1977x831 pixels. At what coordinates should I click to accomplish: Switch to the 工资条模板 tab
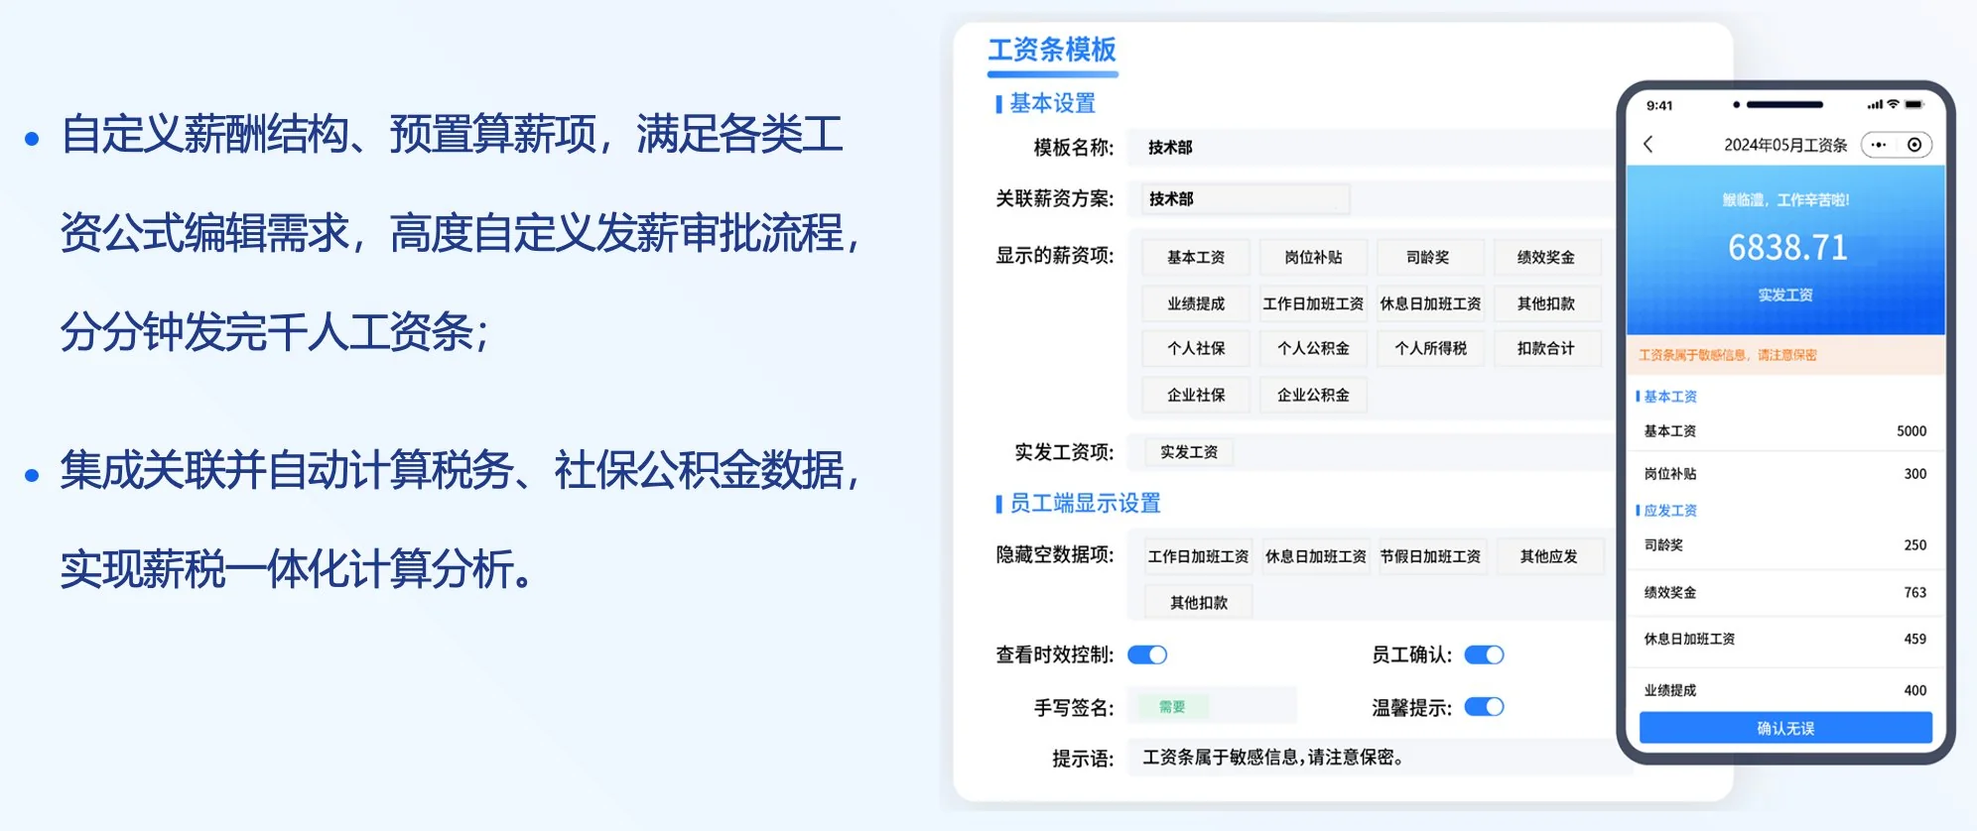[x=1052, y=50]
